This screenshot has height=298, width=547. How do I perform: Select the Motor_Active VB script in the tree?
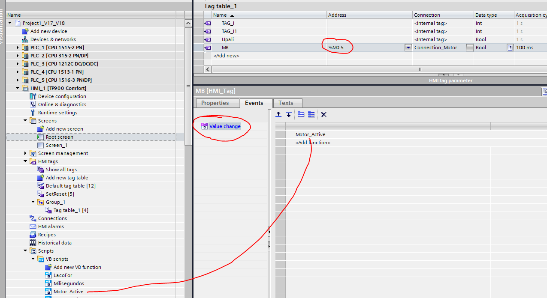coord(68,292)
